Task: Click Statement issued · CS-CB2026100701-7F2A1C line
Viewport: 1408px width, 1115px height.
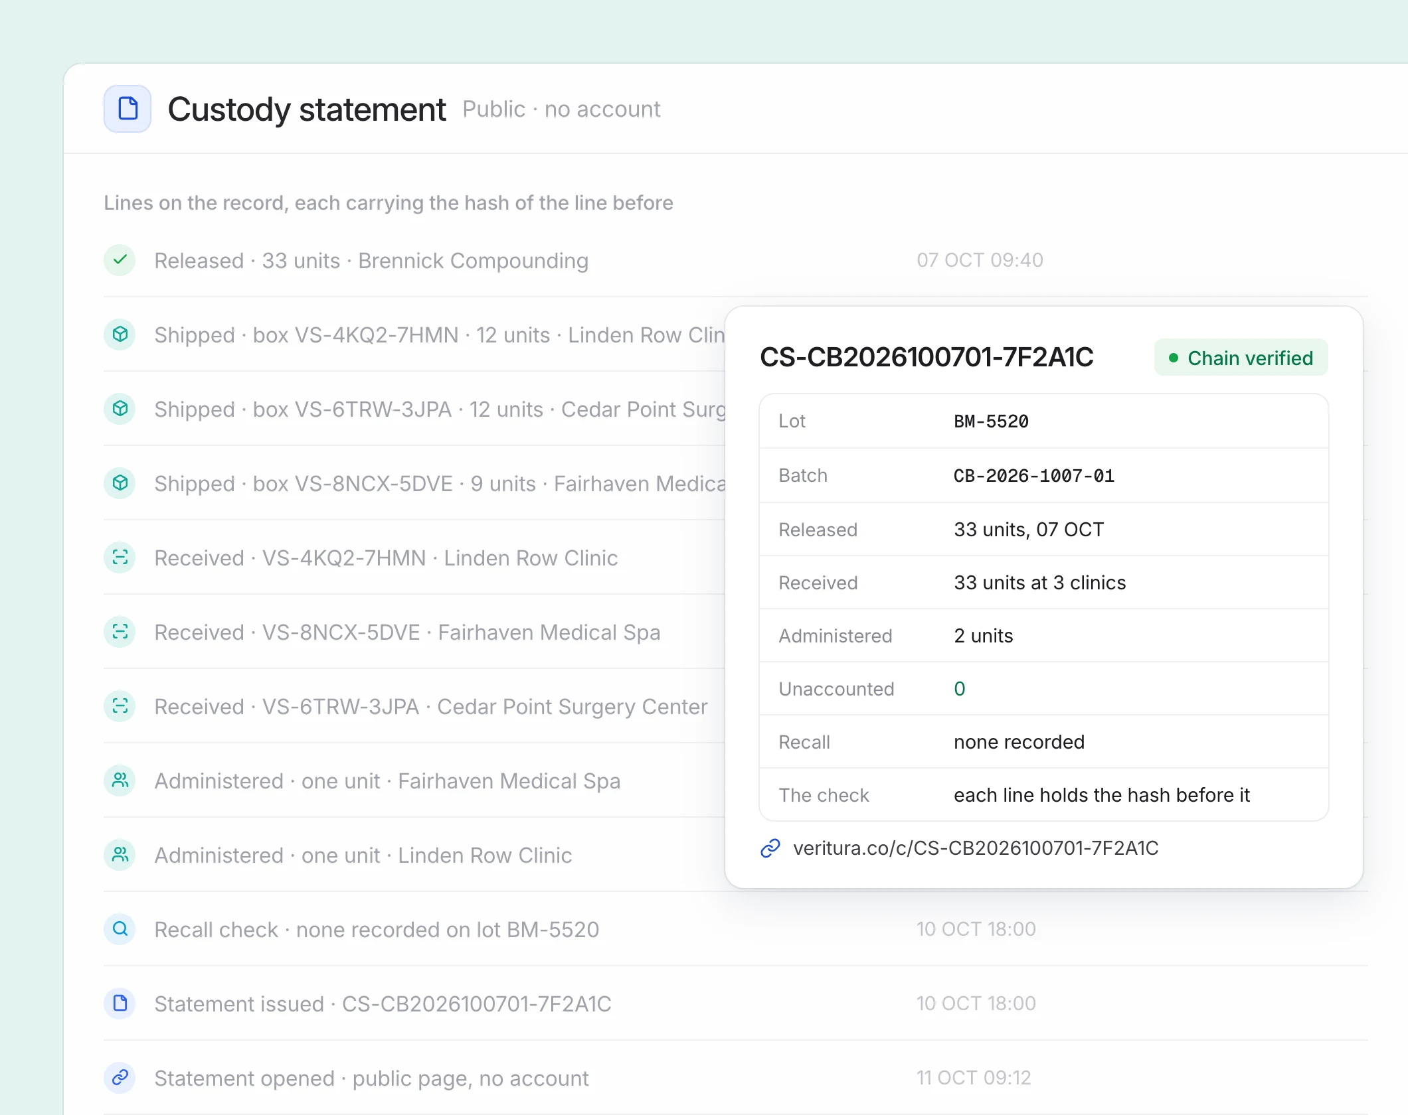Action: (x=383, y=1004)
